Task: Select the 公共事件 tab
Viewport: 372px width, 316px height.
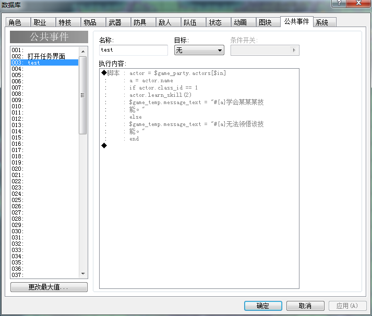Action: click(296, 21)
